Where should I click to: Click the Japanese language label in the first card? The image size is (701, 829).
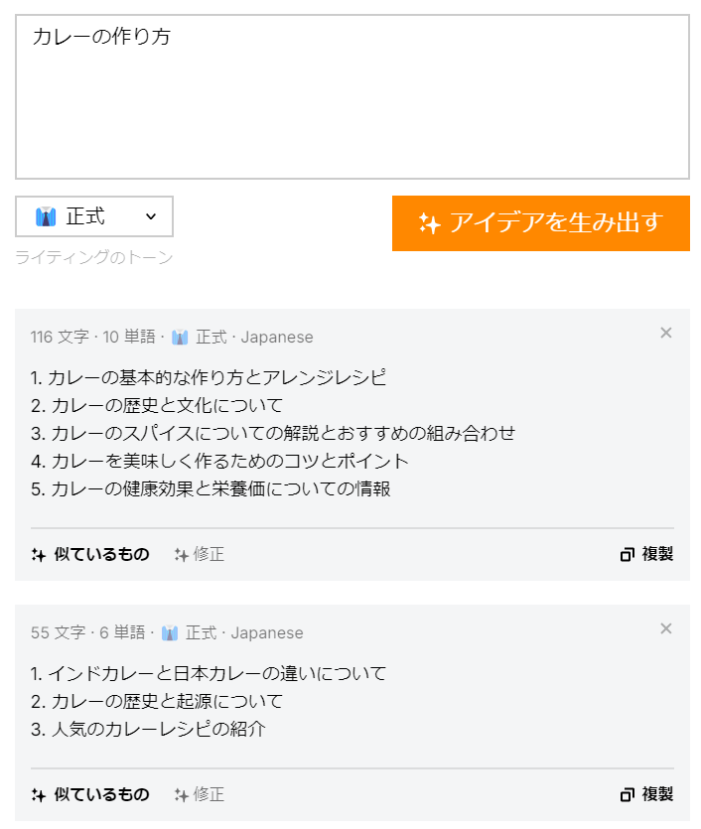276,337
